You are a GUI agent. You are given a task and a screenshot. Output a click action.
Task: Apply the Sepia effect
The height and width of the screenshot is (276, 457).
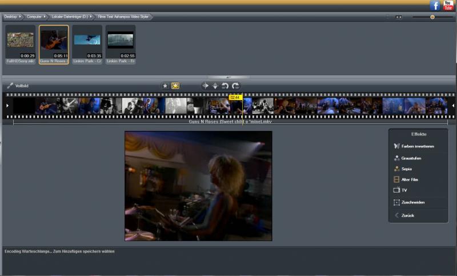point(403,169)
